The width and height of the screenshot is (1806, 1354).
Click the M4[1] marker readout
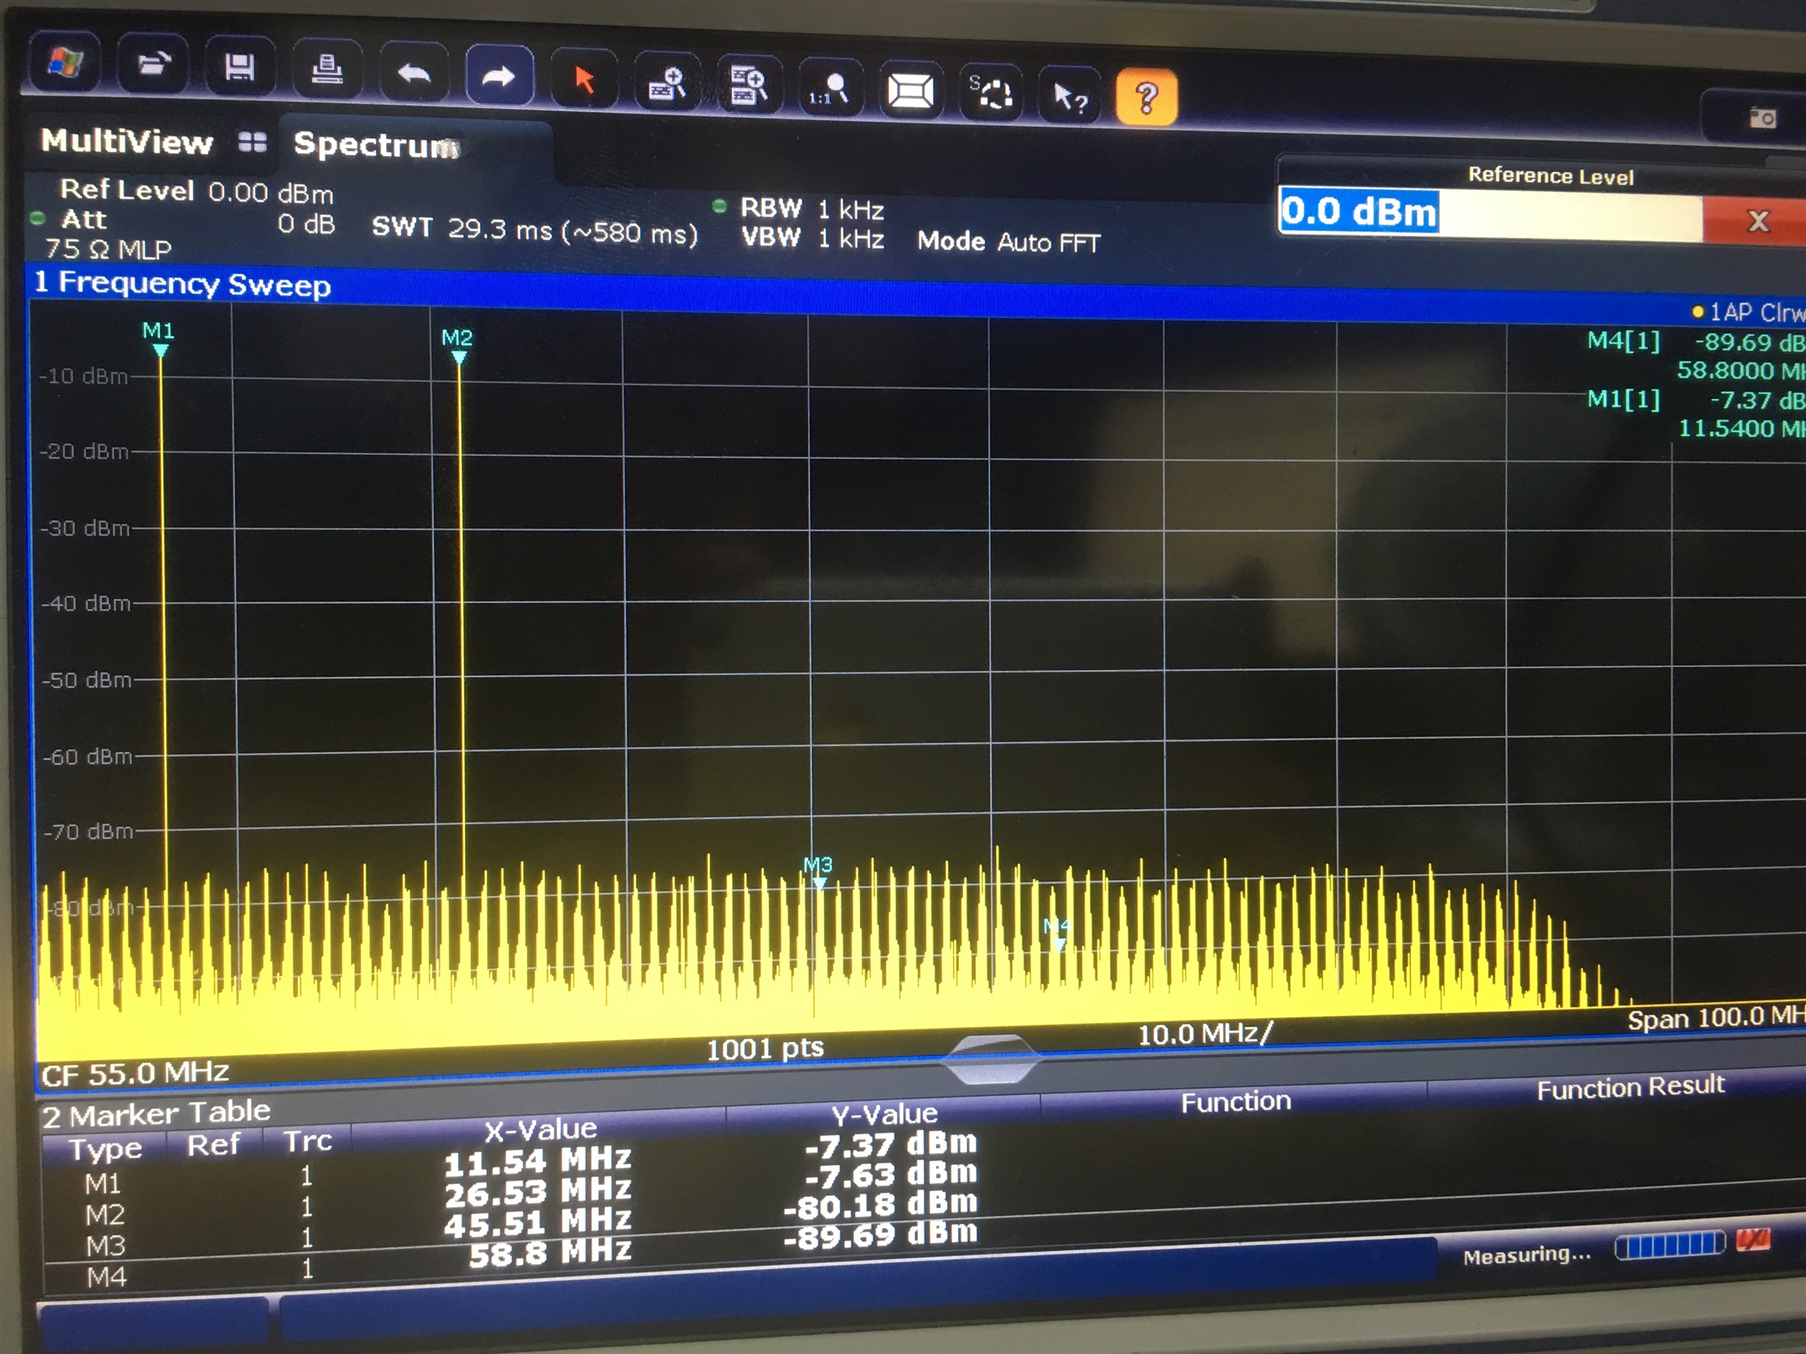pos(1695,356)
